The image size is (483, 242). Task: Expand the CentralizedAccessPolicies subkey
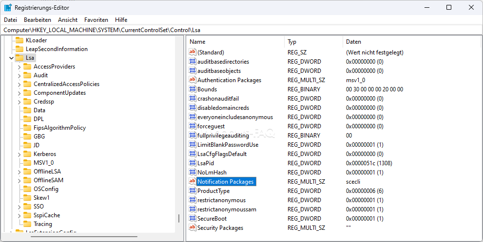click(x=19, y=84)
